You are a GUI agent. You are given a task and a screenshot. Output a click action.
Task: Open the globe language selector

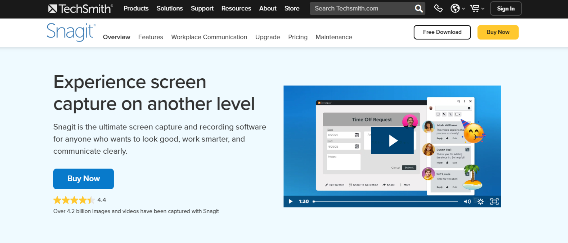pos(457,8)
